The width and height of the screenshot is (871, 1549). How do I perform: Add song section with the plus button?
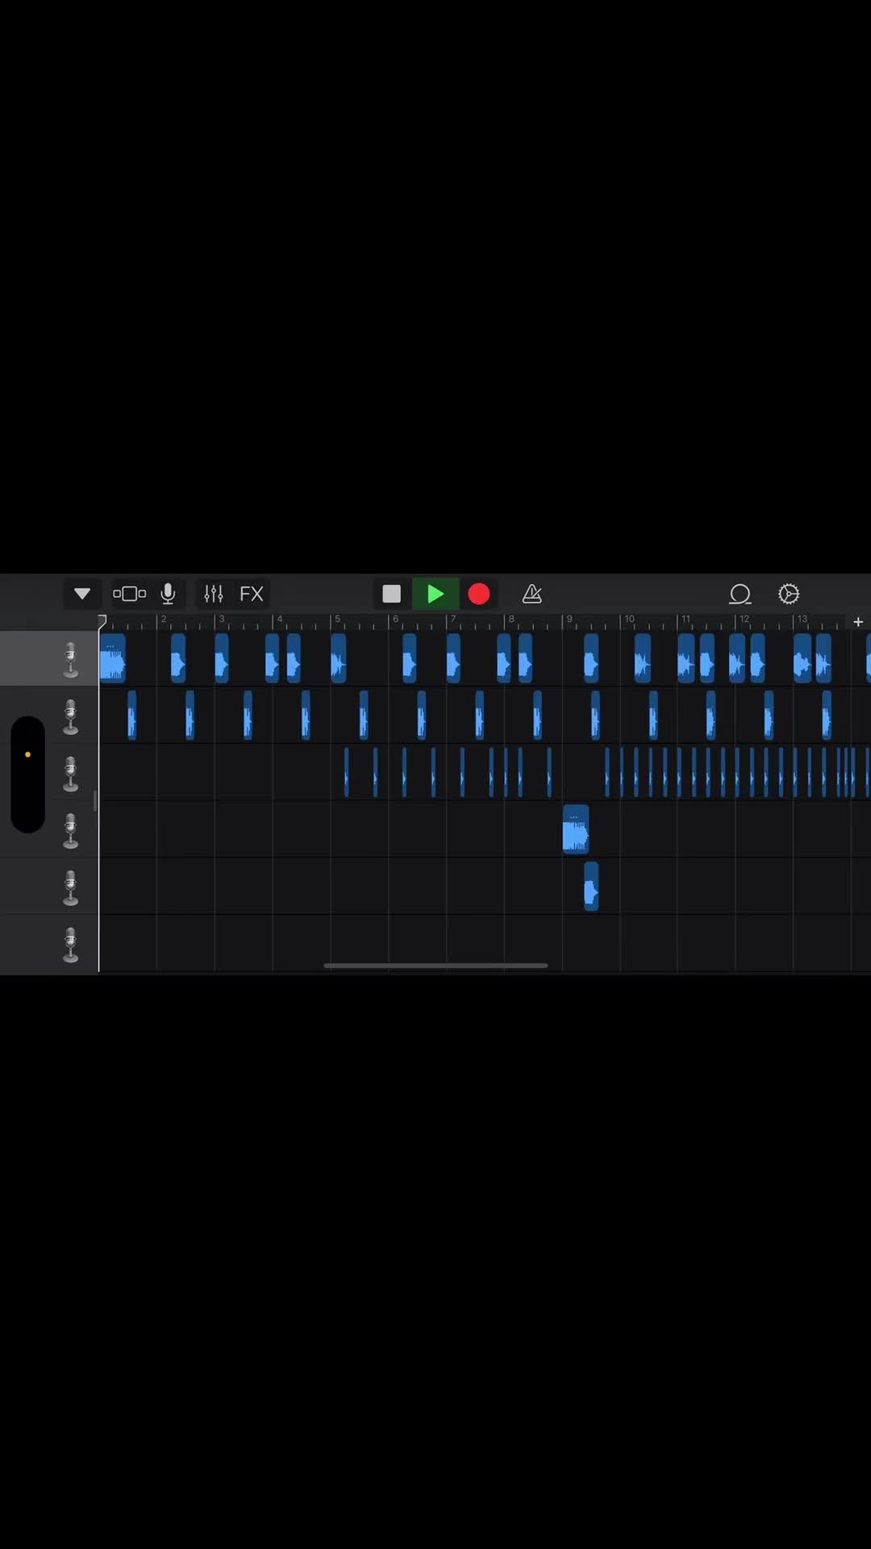(x=858, y=621)
